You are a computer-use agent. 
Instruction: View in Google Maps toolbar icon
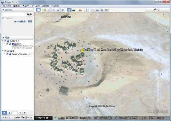(106, 10)
